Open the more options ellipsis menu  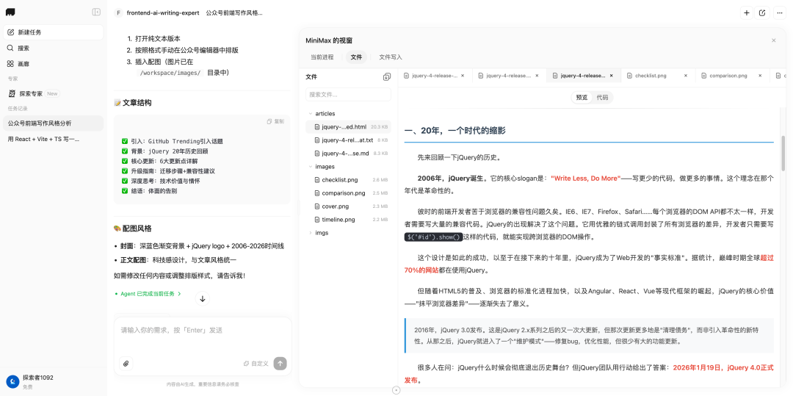tap(779, 13)
